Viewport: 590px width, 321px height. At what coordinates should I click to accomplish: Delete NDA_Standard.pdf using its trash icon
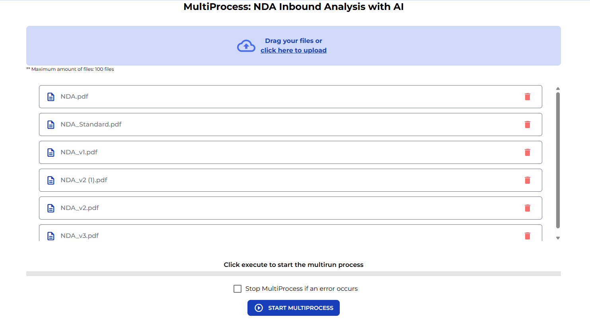click(528, 125)
